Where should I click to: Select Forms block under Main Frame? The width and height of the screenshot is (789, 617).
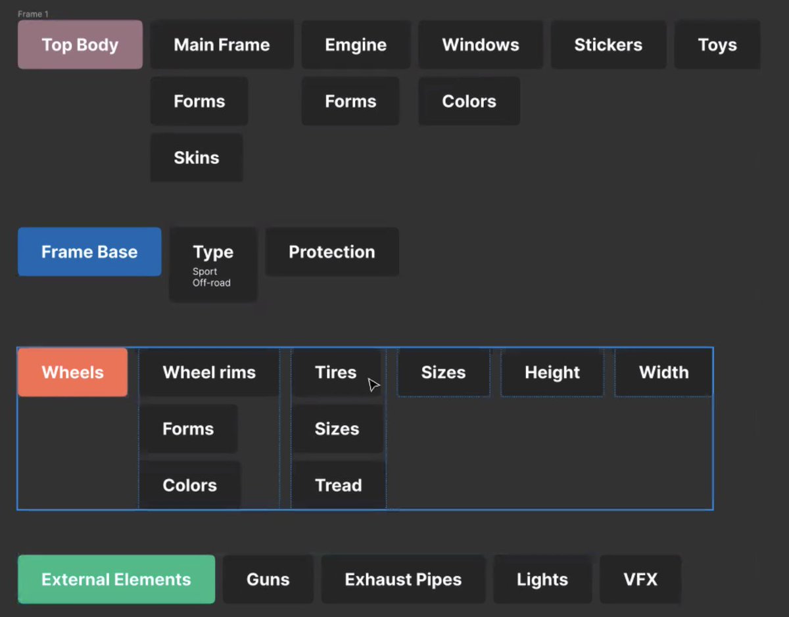click(199, 101)
